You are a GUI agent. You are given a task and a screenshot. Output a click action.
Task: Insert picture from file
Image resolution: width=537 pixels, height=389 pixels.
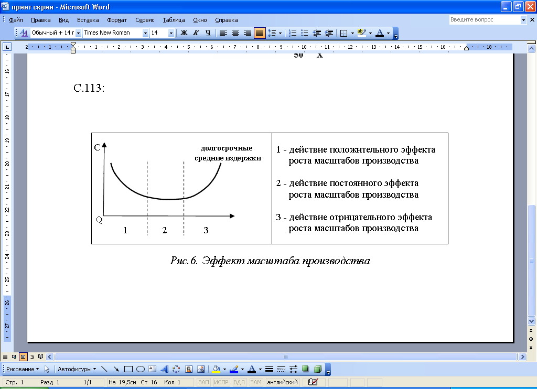[201, 369]
